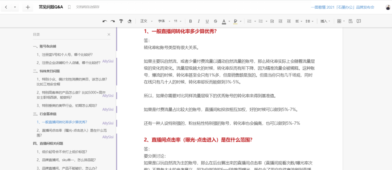Select highlighted outline entry 一般直播间转化率

tap(62, 122)
